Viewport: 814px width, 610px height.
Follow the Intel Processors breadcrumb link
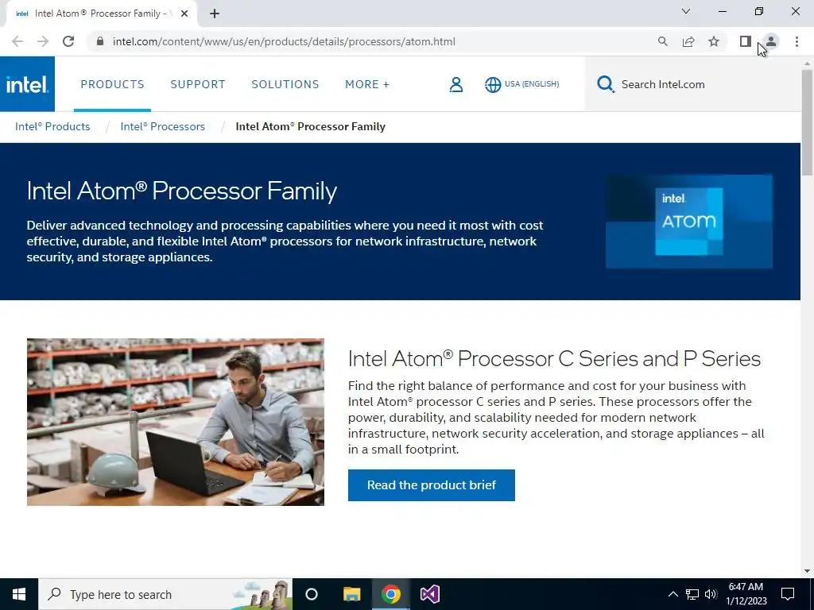[162, 126]
